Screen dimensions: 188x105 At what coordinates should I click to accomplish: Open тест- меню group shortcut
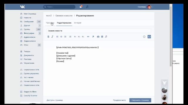click(x=28, y=77)
